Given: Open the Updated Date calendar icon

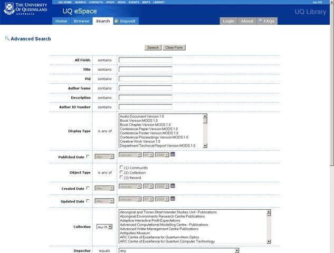Looking at the screenshot, I should [x=173, y=199].
